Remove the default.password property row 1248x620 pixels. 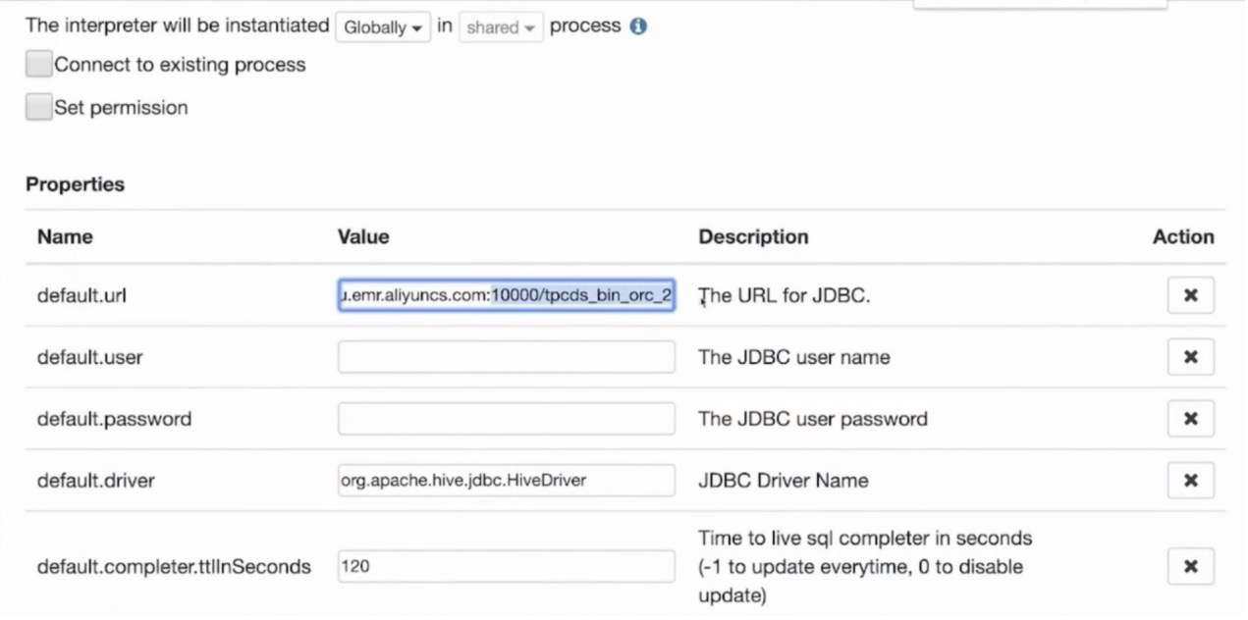(x=1190, y=418)
